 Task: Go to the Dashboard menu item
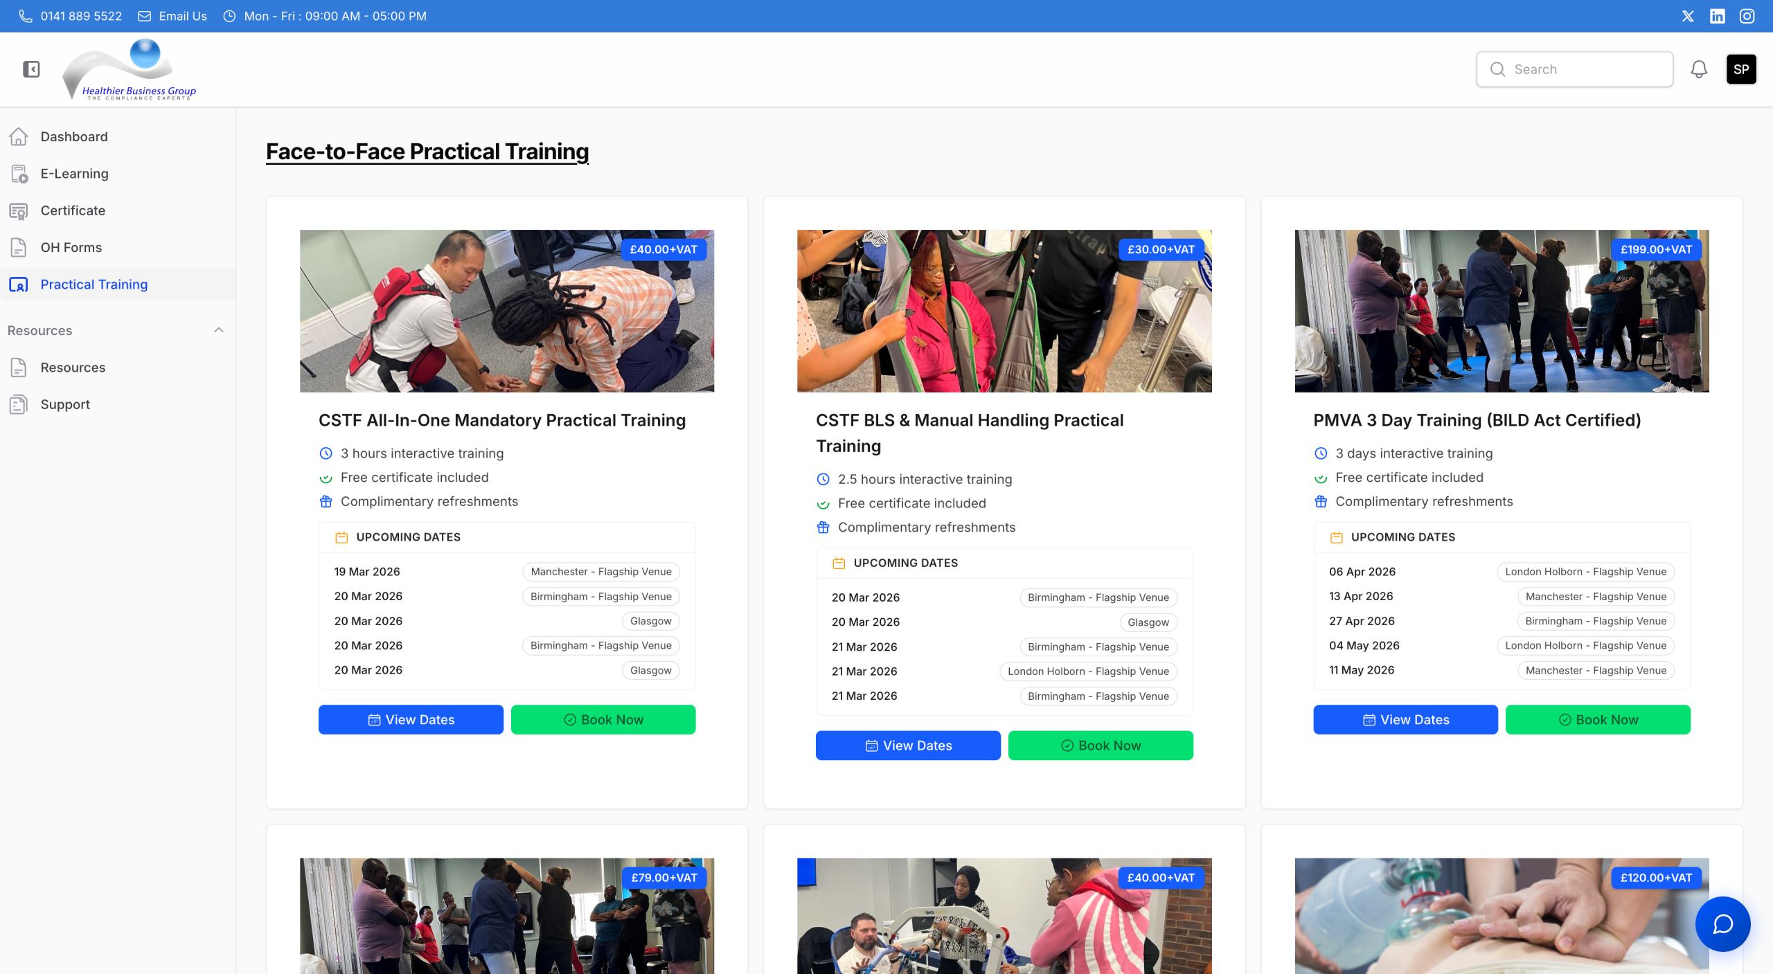(74, 136)
